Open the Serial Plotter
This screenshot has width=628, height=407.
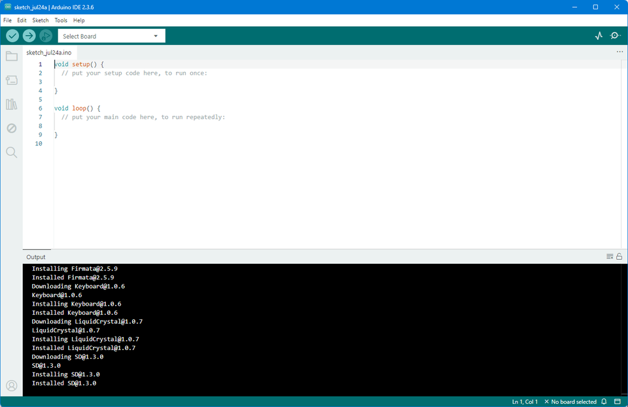[598, 35]
